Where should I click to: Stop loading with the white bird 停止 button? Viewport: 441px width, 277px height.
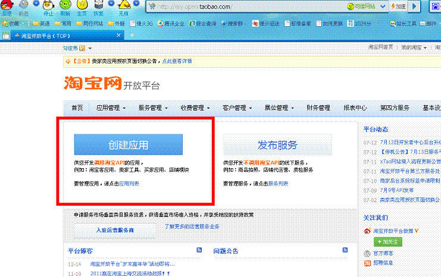tap(48, 7)
